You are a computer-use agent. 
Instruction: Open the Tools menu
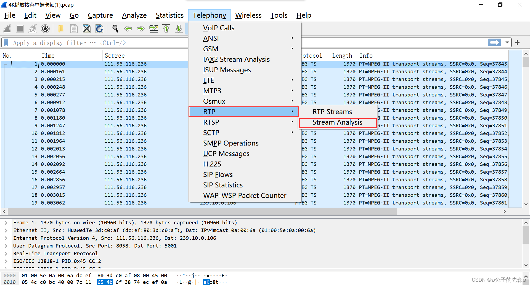[279, 15]
